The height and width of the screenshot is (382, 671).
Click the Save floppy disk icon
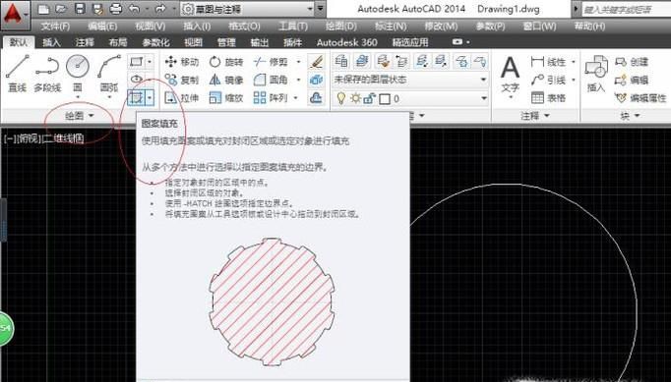[80, 9]
